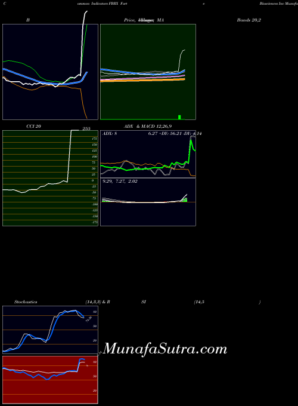The width and height of the screenshot is (298, 406).
Task: Click the '20' level on RSI axis
Action: point(95,390)
